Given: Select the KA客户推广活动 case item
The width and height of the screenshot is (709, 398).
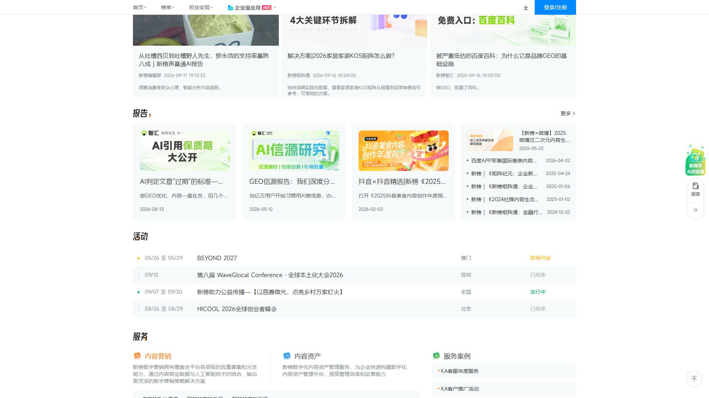Looking at the screenshot, I should coord(504,389).
